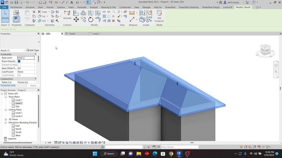Click the Project Browser horizontal scrollbar
The height and width of the screenshot is (158, 282).
[x=18, y=143]
